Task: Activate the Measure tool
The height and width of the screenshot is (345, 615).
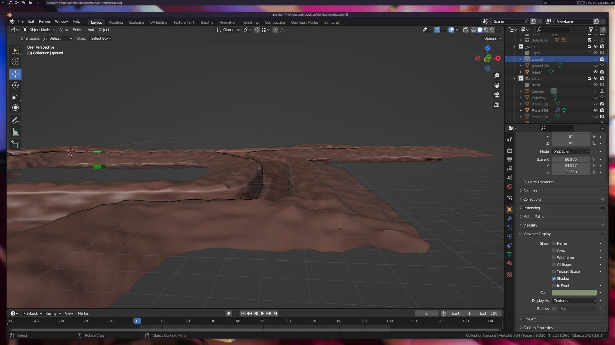Action: [x=15, y=132]
